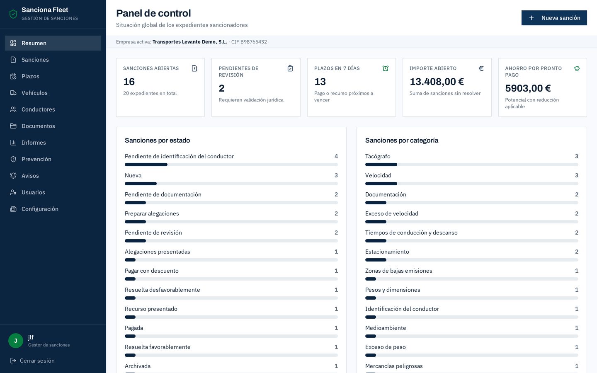
Task: Click the Tacógrafo category progress bar
Action: (x=472, y=165)
